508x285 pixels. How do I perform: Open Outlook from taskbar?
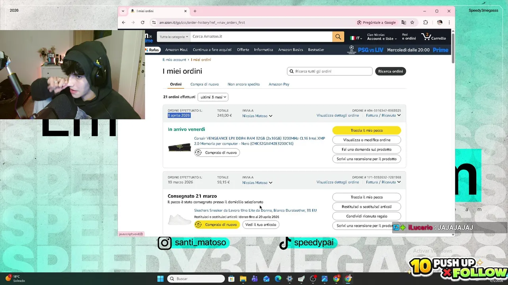266,279
